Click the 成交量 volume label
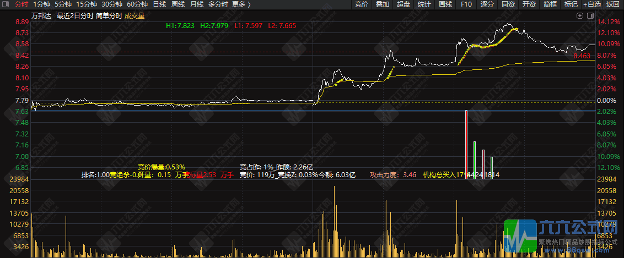This screenshot has height=258, width=624. tap(134, 17)
